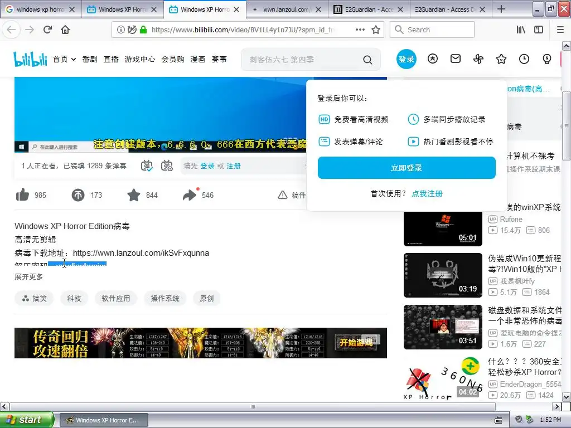The height and width of the screenshot is (428, 571).
Task: Open site information icon in address bar
Action: [x=120, y=30]
